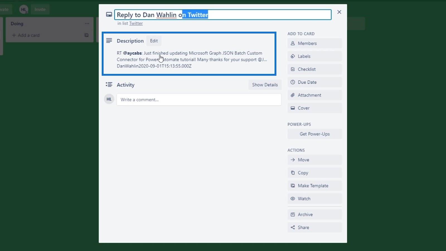This screenshot has height=251, width=446.
Task: Click the Share icon
Action: pos(293,227)
